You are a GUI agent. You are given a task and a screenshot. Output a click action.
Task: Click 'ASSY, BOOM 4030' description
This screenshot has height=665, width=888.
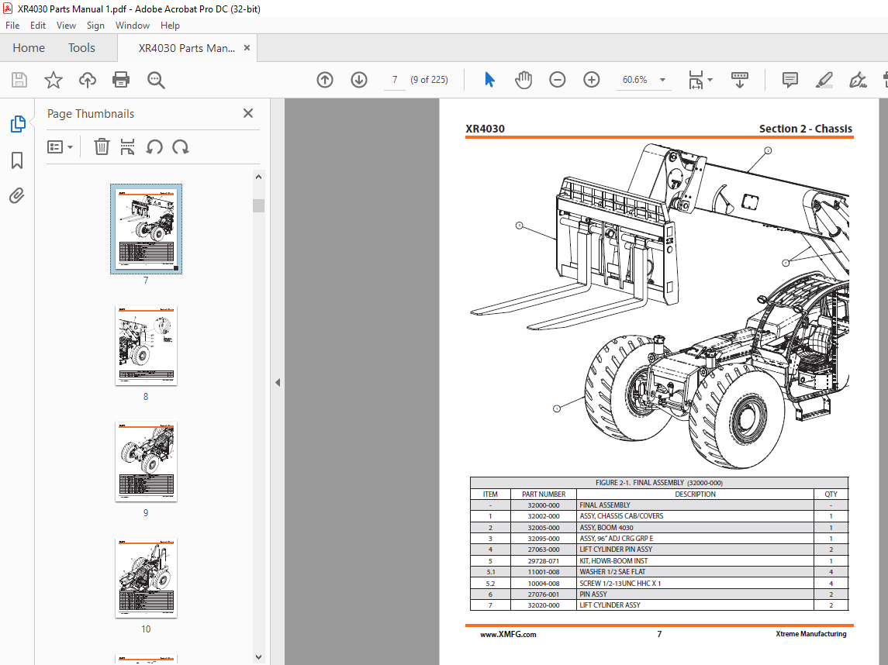click(x=606, y=528)
